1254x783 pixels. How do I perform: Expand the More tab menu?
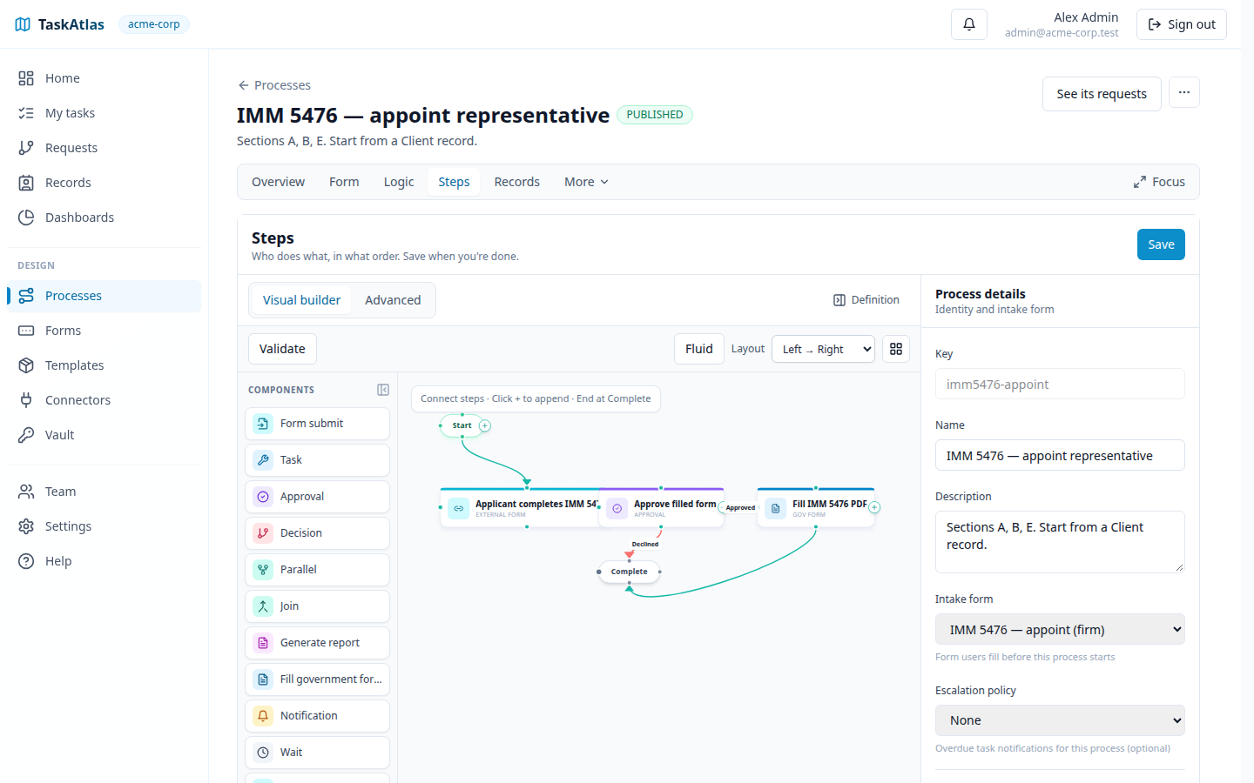(x=586, y=182)
